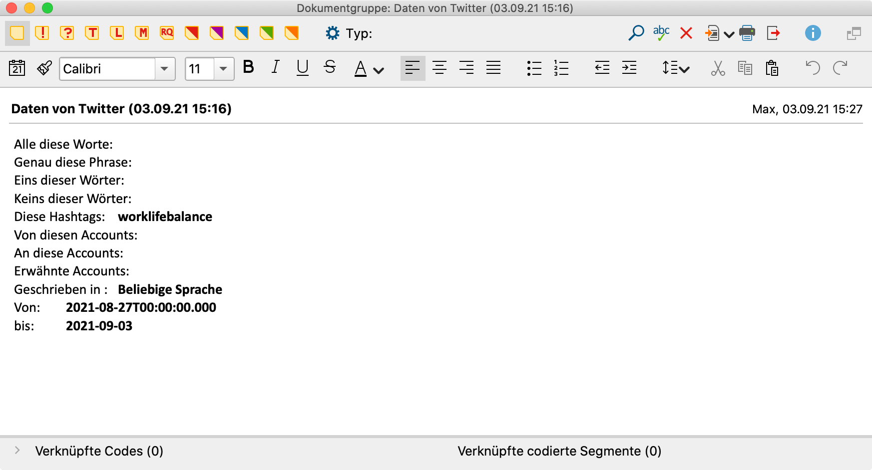The image size is (872, 470).
Task: Set memo type to L icon
Action: pyautogui.click(x=117, y=33)
